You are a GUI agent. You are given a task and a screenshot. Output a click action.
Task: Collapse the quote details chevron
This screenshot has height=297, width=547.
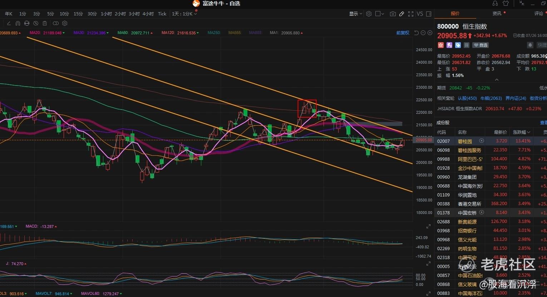pyautogui.click(x=497, y=80)
